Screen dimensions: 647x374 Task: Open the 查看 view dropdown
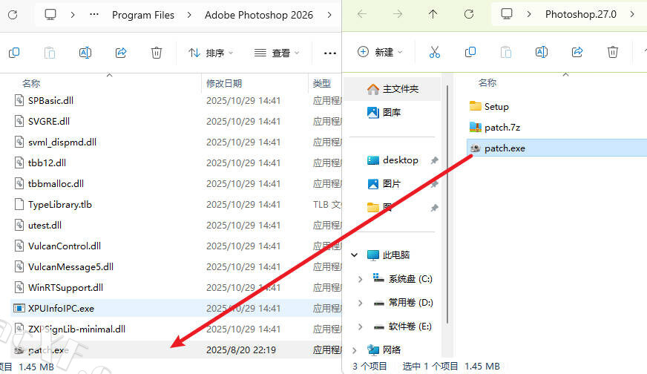(x=277, y=53)
